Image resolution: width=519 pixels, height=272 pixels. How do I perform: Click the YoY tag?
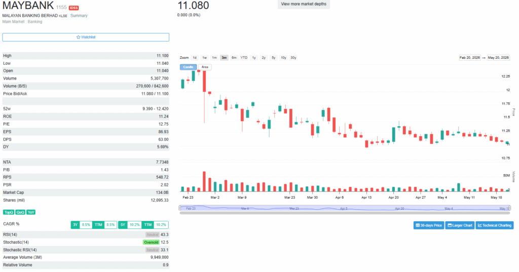31,212
